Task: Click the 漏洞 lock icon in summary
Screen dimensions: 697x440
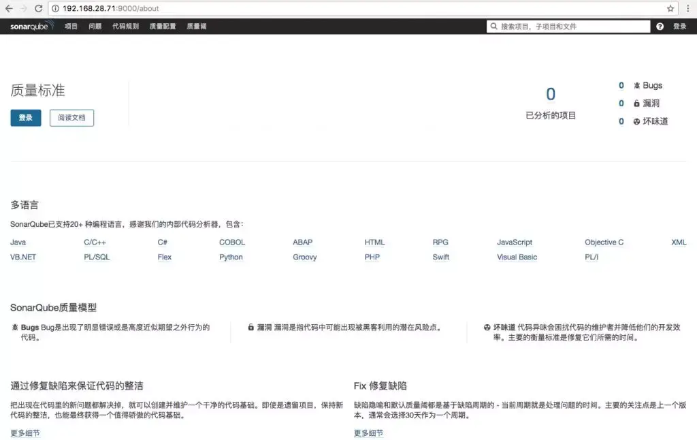Action: click(x=636, y=104)
